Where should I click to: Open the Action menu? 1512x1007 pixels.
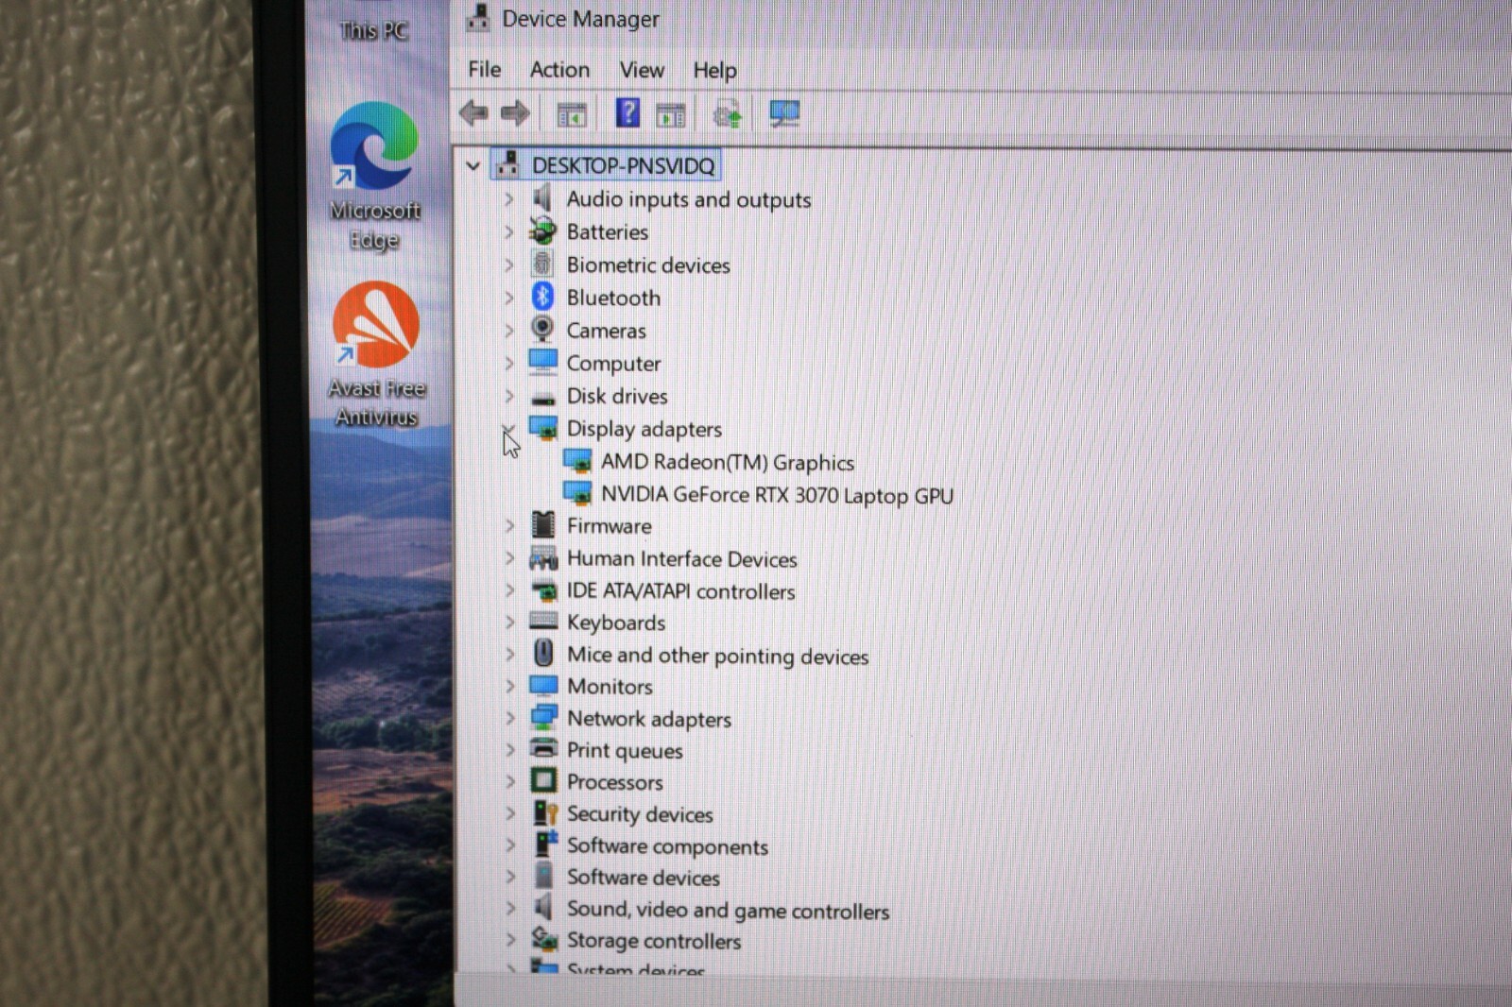(559, 69)
